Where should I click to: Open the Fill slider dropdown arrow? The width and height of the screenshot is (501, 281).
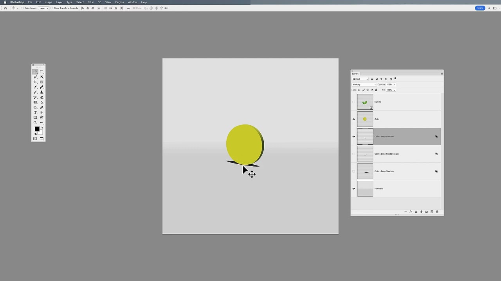pos(395,90)
